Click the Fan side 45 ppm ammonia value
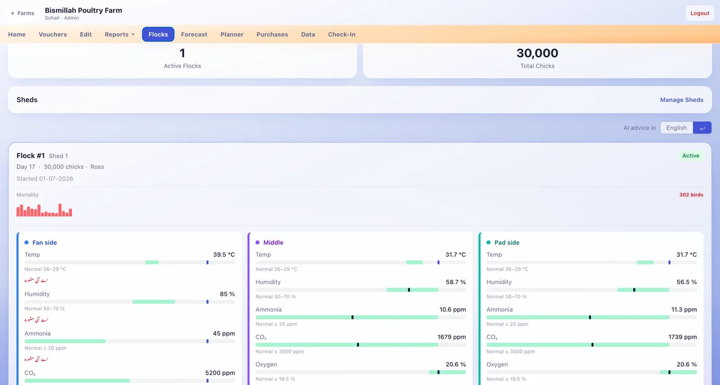 click(224, 333)
